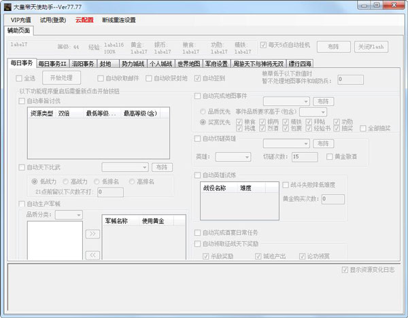The image size is (408, 318).
Task: Click the 切磋次数 input field
Action: pyautogui.click(x=305, y=157)
